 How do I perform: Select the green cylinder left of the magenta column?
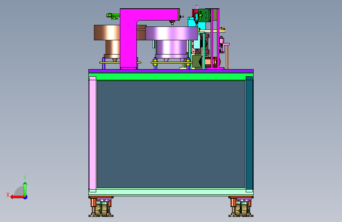pos(113,15)
